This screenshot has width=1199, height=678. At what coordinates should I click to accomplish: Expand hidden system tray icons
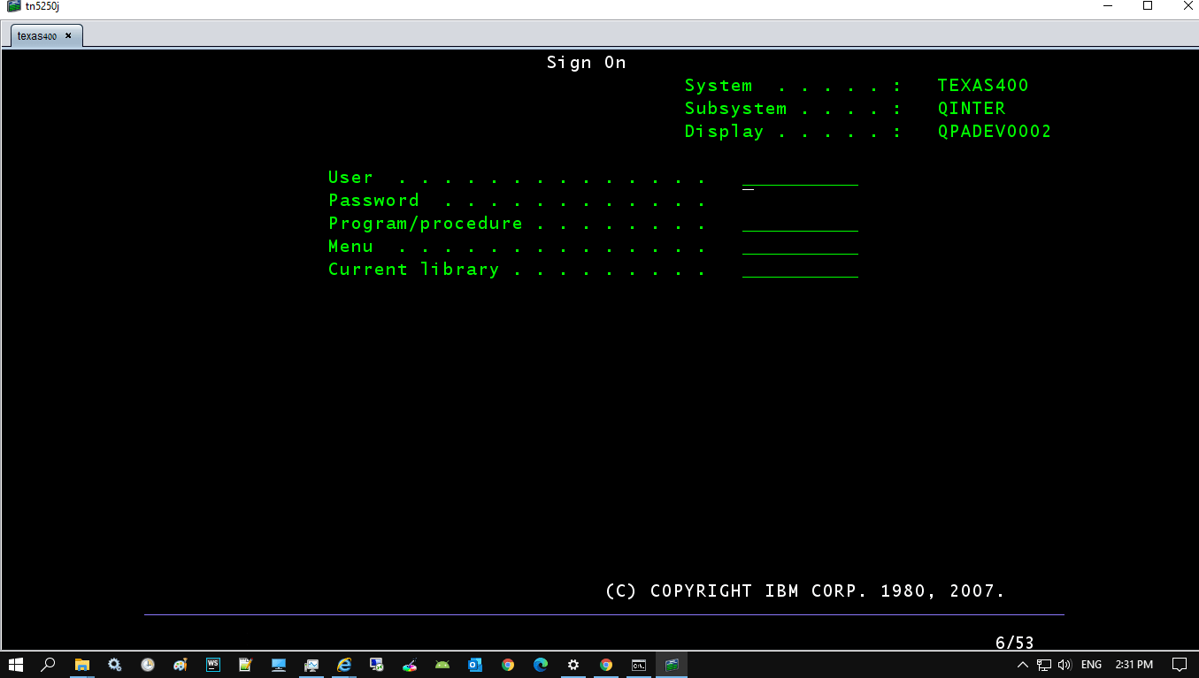click(x=1022, y=664)
